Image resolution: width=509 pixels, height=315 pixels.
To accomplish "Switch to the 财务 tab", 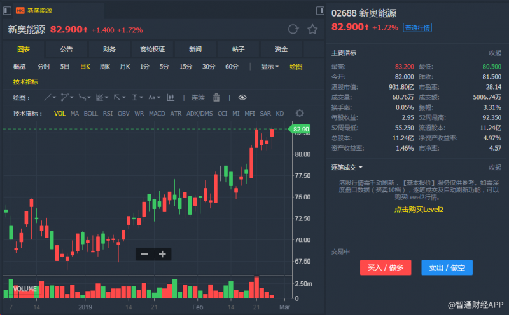I will pos(109,49).
